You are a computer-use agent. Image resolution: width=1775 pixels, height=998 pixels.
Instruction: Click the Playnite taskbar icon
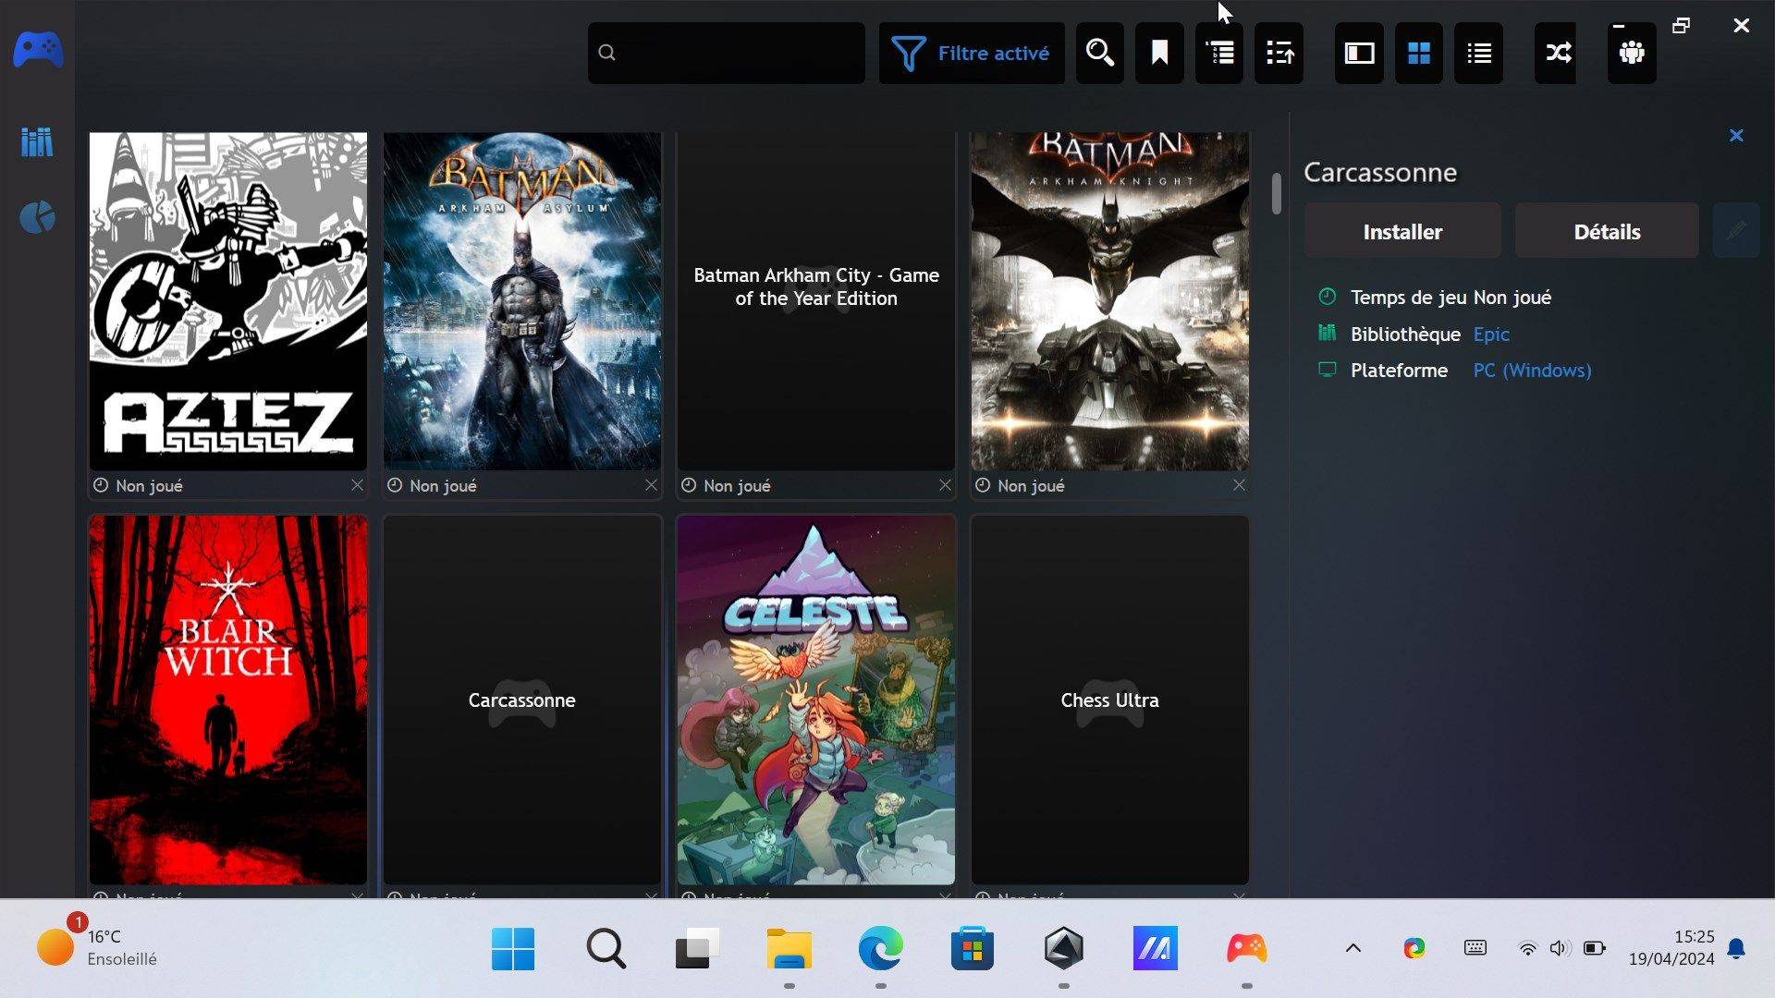[1246, 949]
